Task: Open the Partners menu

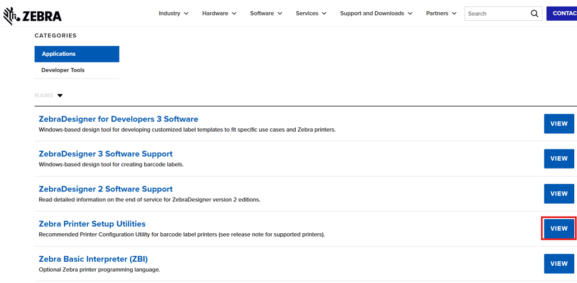Action: pos(441,13)
